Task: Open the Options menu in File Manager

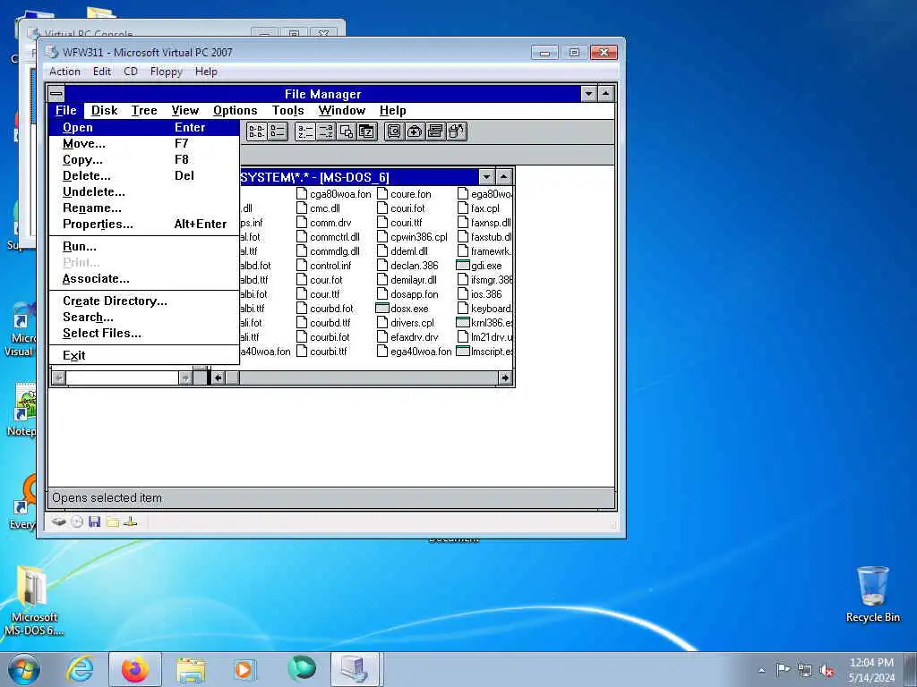Action: (236, 110)
